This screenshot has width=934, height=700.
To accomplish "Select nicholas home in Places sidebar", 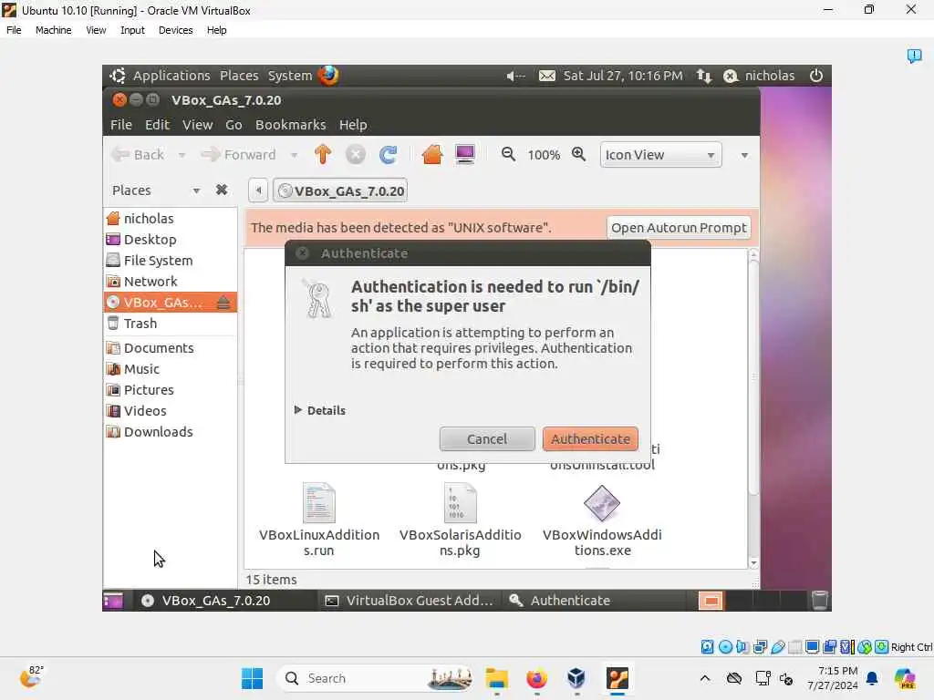I will (x=171, y=219).
